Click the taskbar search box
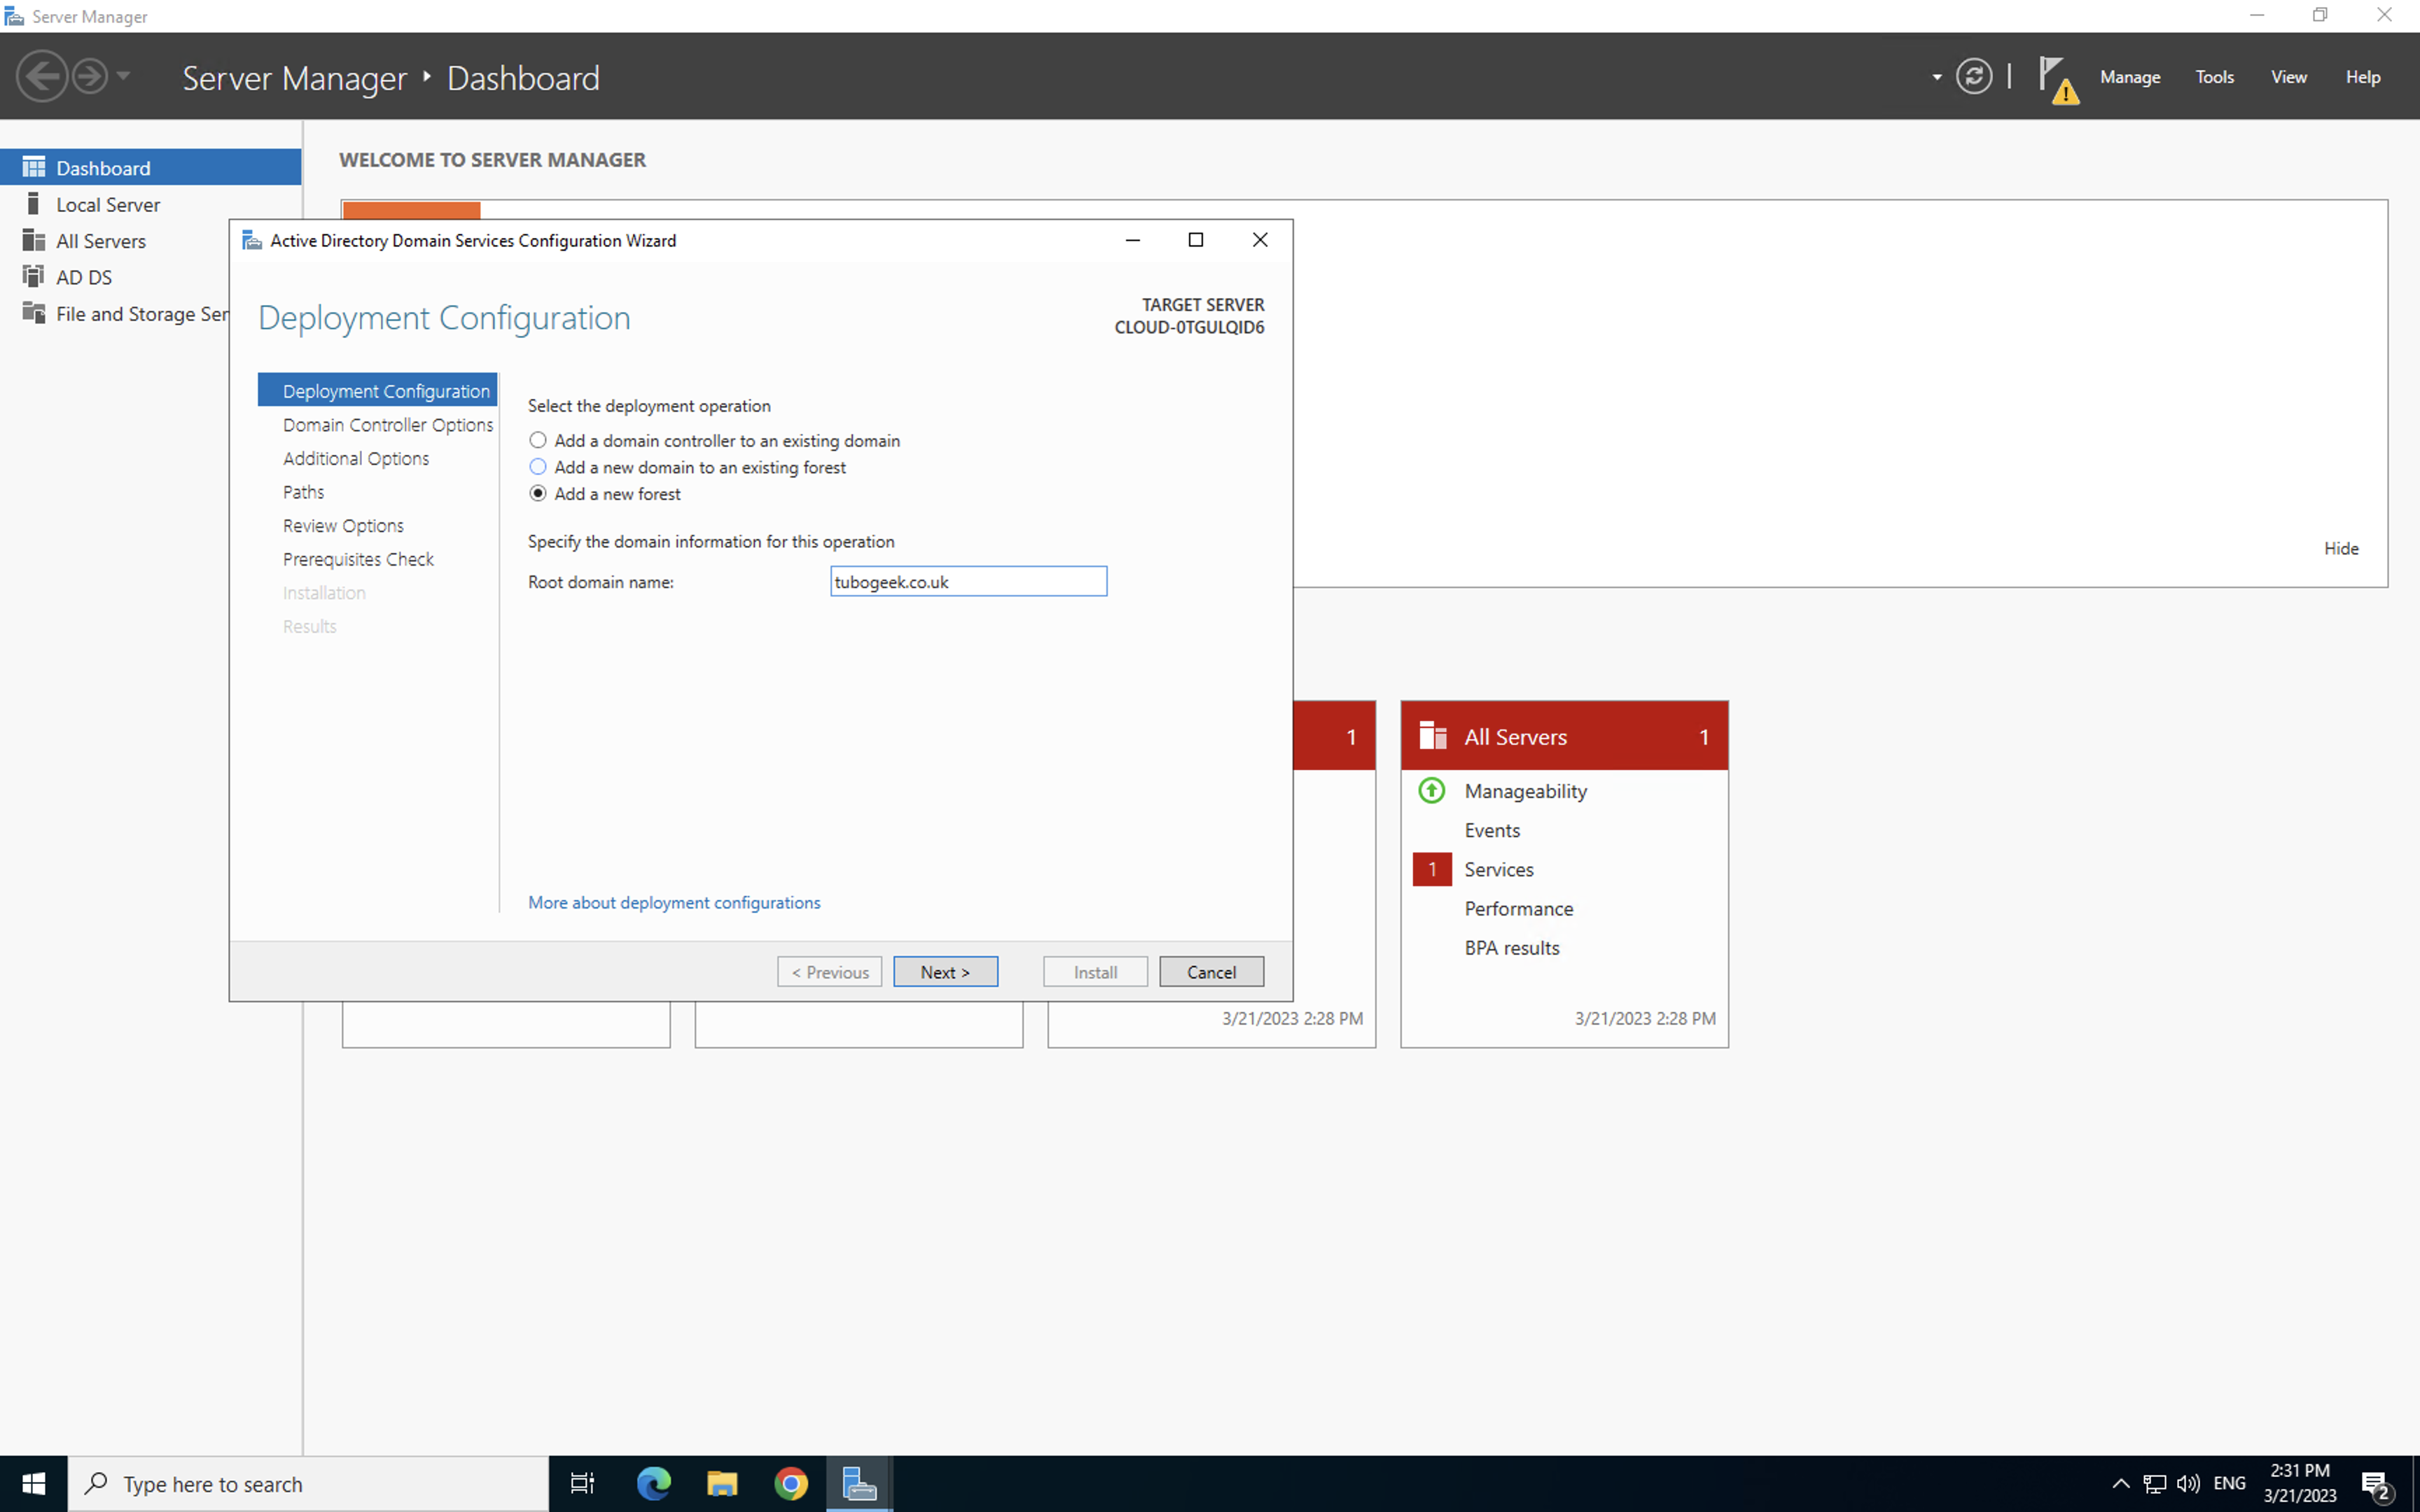Screen dimensions: 2420x1512 [x=308, y=1484]
